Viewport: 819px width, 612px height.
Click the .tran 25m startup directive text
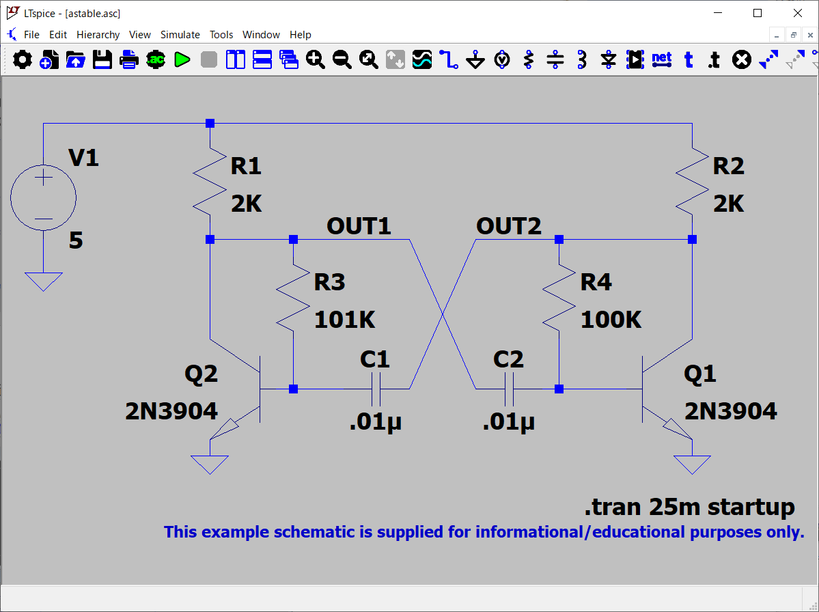[x=689, y=507]
